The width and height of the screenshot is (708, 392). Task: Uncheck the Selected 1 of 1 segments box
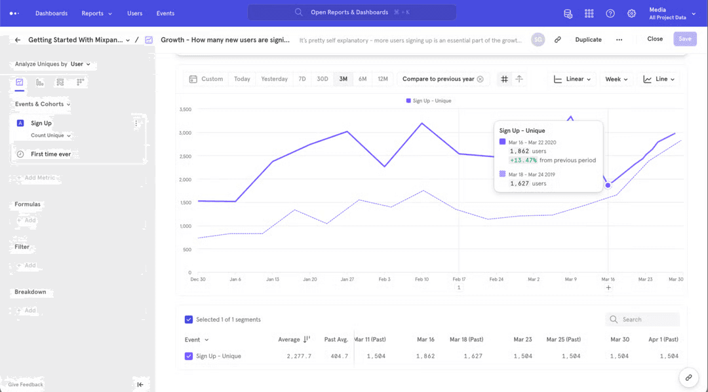tap(187, 319)
